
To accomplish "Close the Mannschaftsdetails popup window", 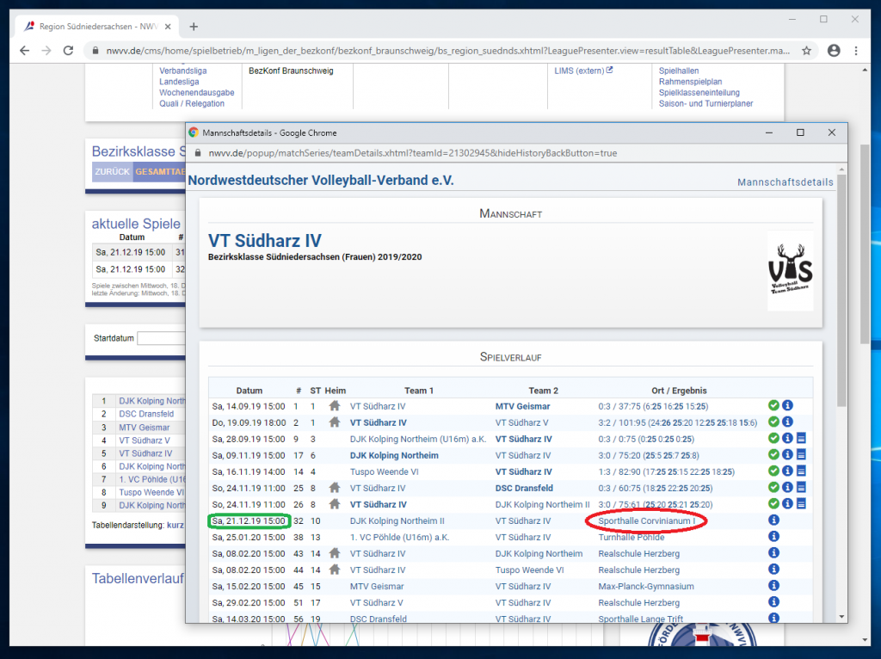I will (832, 132).
